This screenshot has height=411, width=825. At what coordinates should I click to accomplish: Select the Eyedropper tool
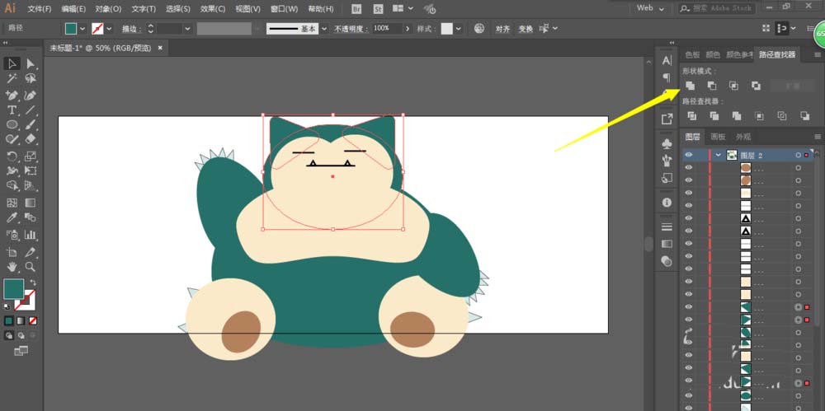coord(12,217)
